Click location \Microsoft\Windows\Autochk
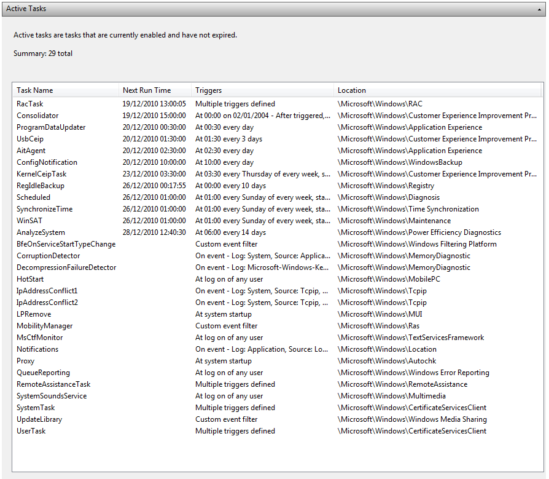 [x=387, y=361]
